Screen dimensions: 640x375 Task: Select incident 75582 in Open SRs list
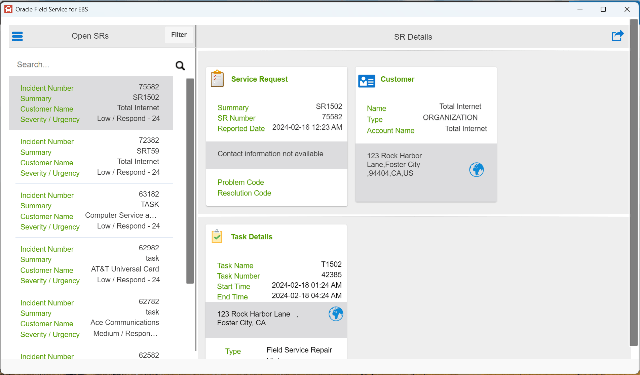pyautogui.click(x=91, y=103)
